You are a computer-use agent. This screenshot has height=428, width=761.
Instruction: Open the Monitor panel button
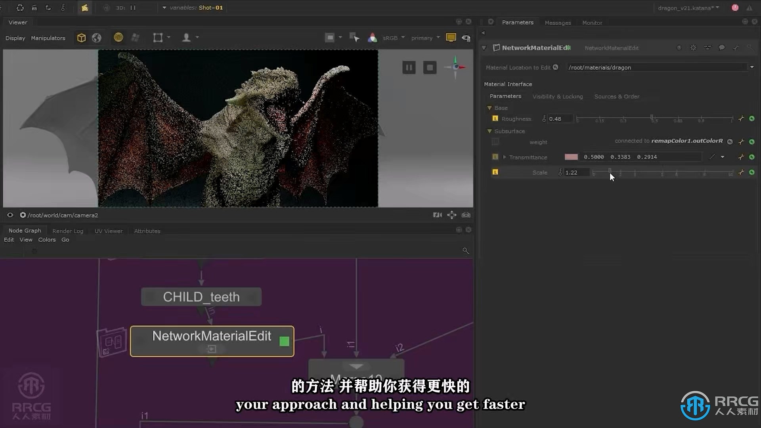tap(592, 23)
